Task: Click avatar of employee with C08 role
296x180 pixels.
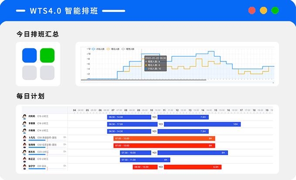Action: click(25, 138)
